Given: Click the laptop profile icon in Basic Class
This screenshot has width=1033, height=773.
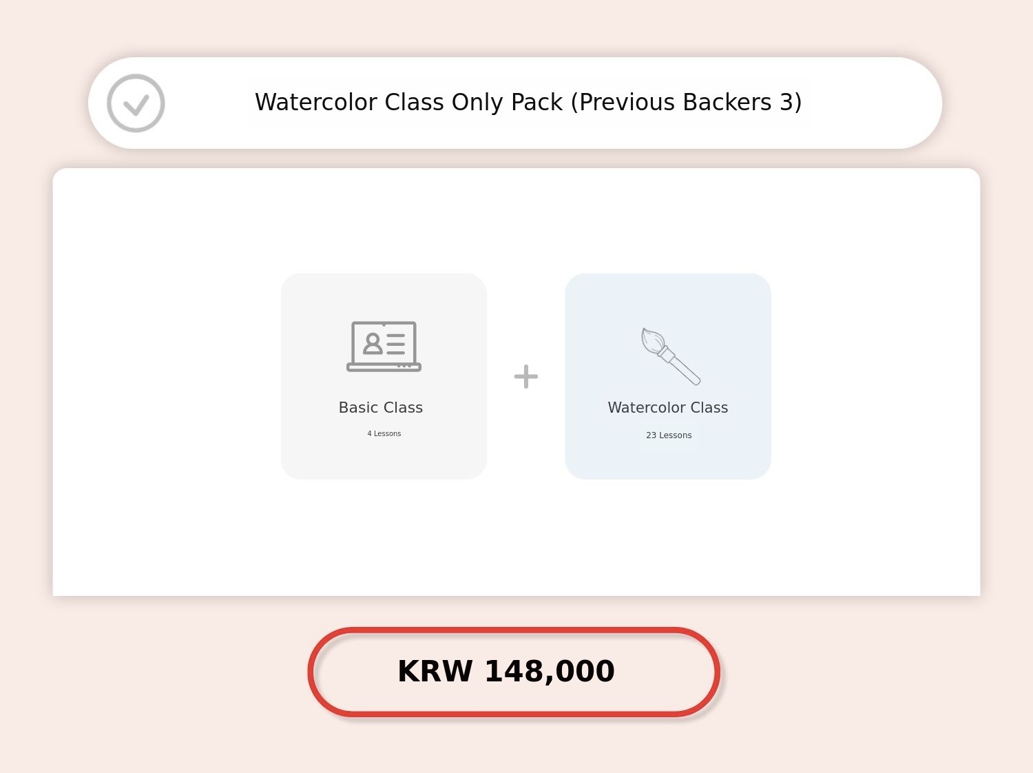Looking at the screenshot, I should point(384,346).
